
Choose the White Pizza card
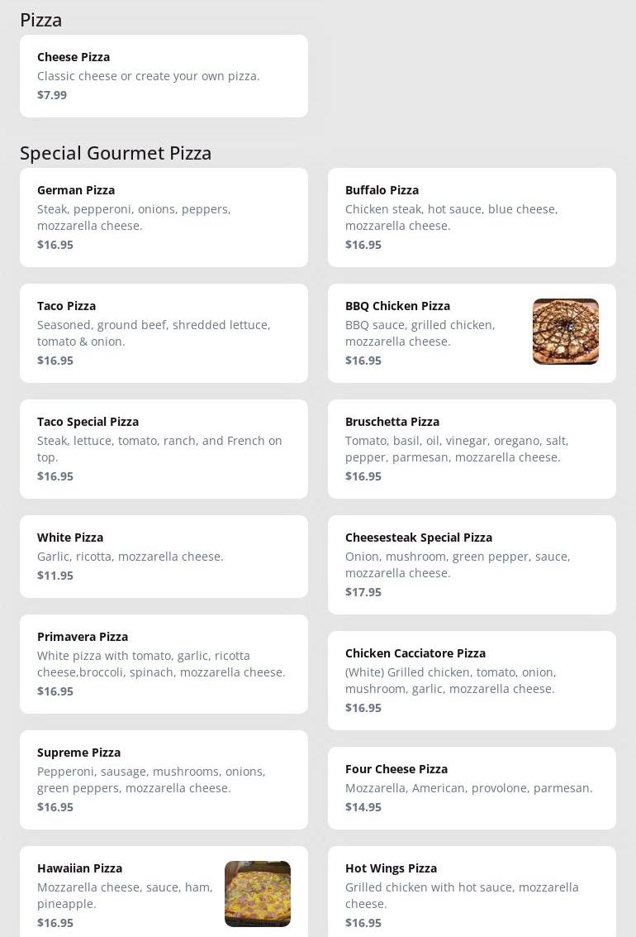coord(164,557)
